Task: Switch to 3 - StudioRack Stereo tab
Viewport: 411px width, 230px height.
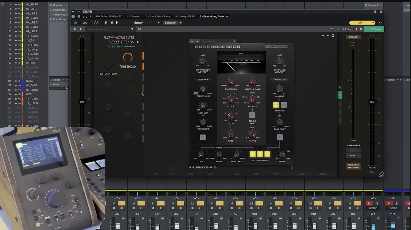Action: pos(158,16)
